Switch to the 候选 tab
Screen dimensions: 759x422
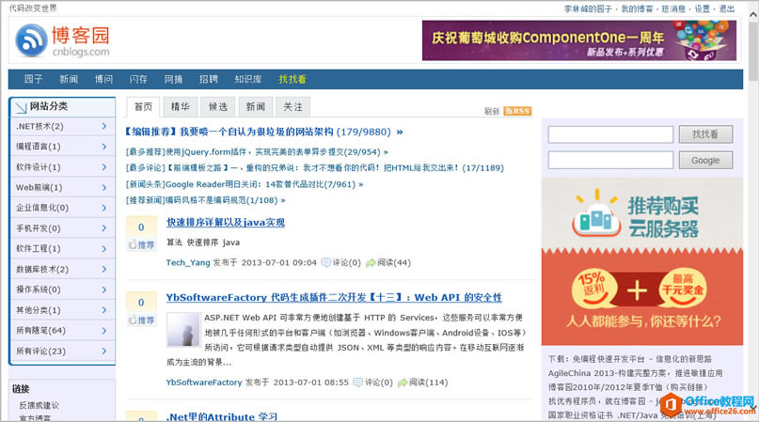(218, 107)
